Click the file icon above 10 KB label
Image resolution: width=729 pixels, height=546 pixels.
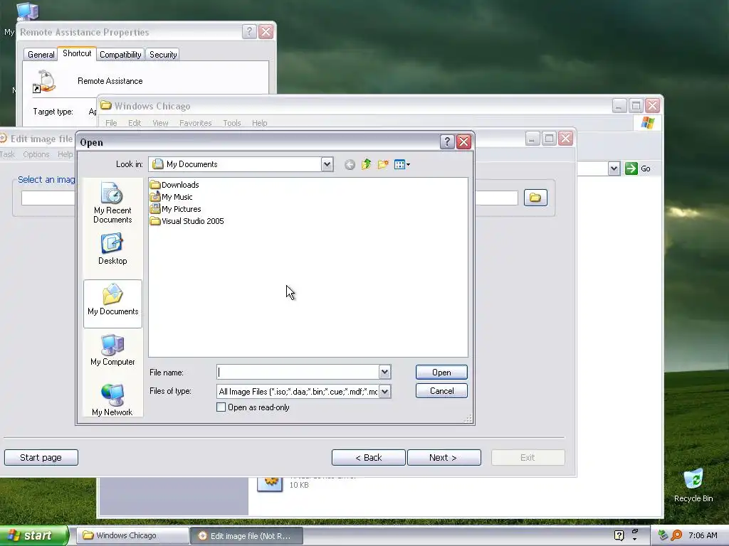click(270, 483)
